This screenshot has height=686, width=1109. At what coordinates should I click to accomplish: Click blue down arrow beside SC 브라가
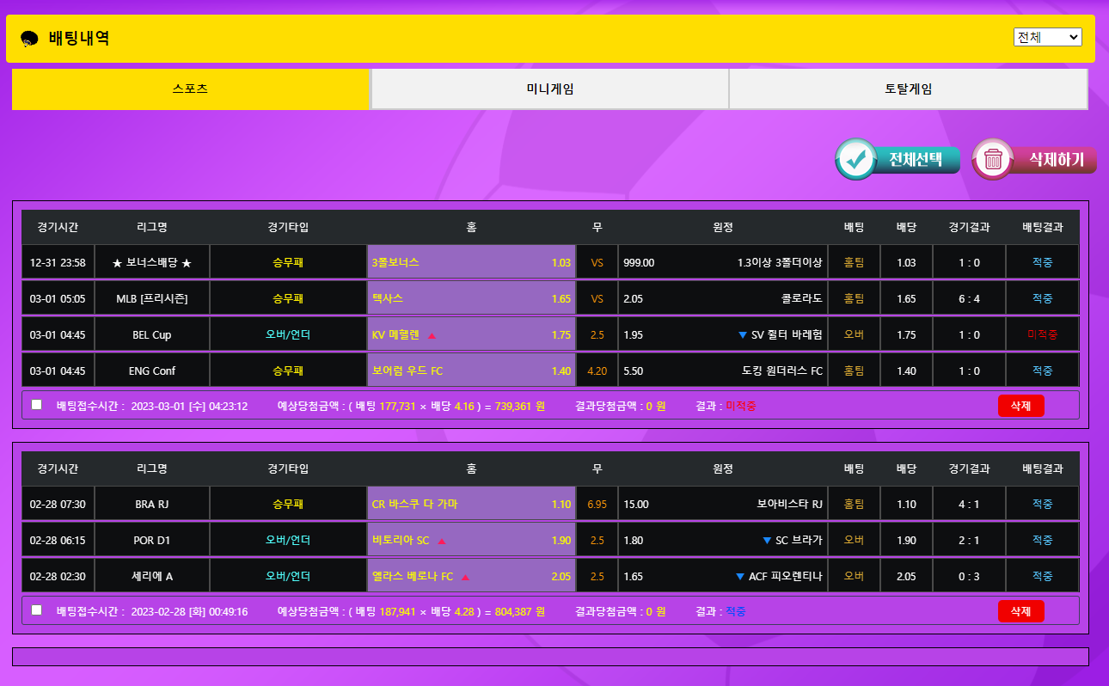(767, 541)
